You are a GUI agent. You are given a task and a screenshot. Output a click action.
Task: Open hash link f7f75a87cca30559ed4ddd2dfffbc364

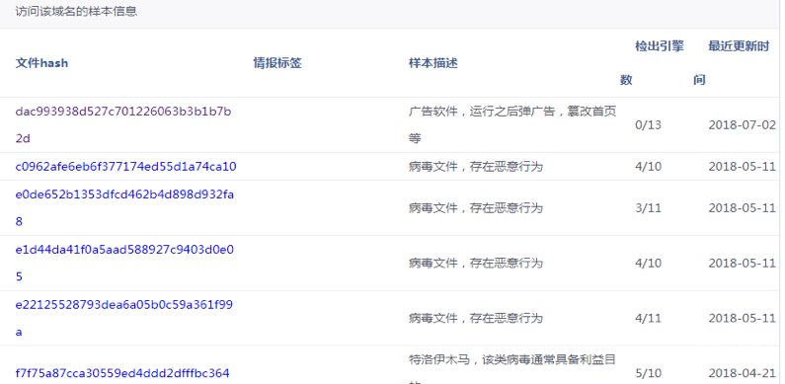tap(122, 373)
